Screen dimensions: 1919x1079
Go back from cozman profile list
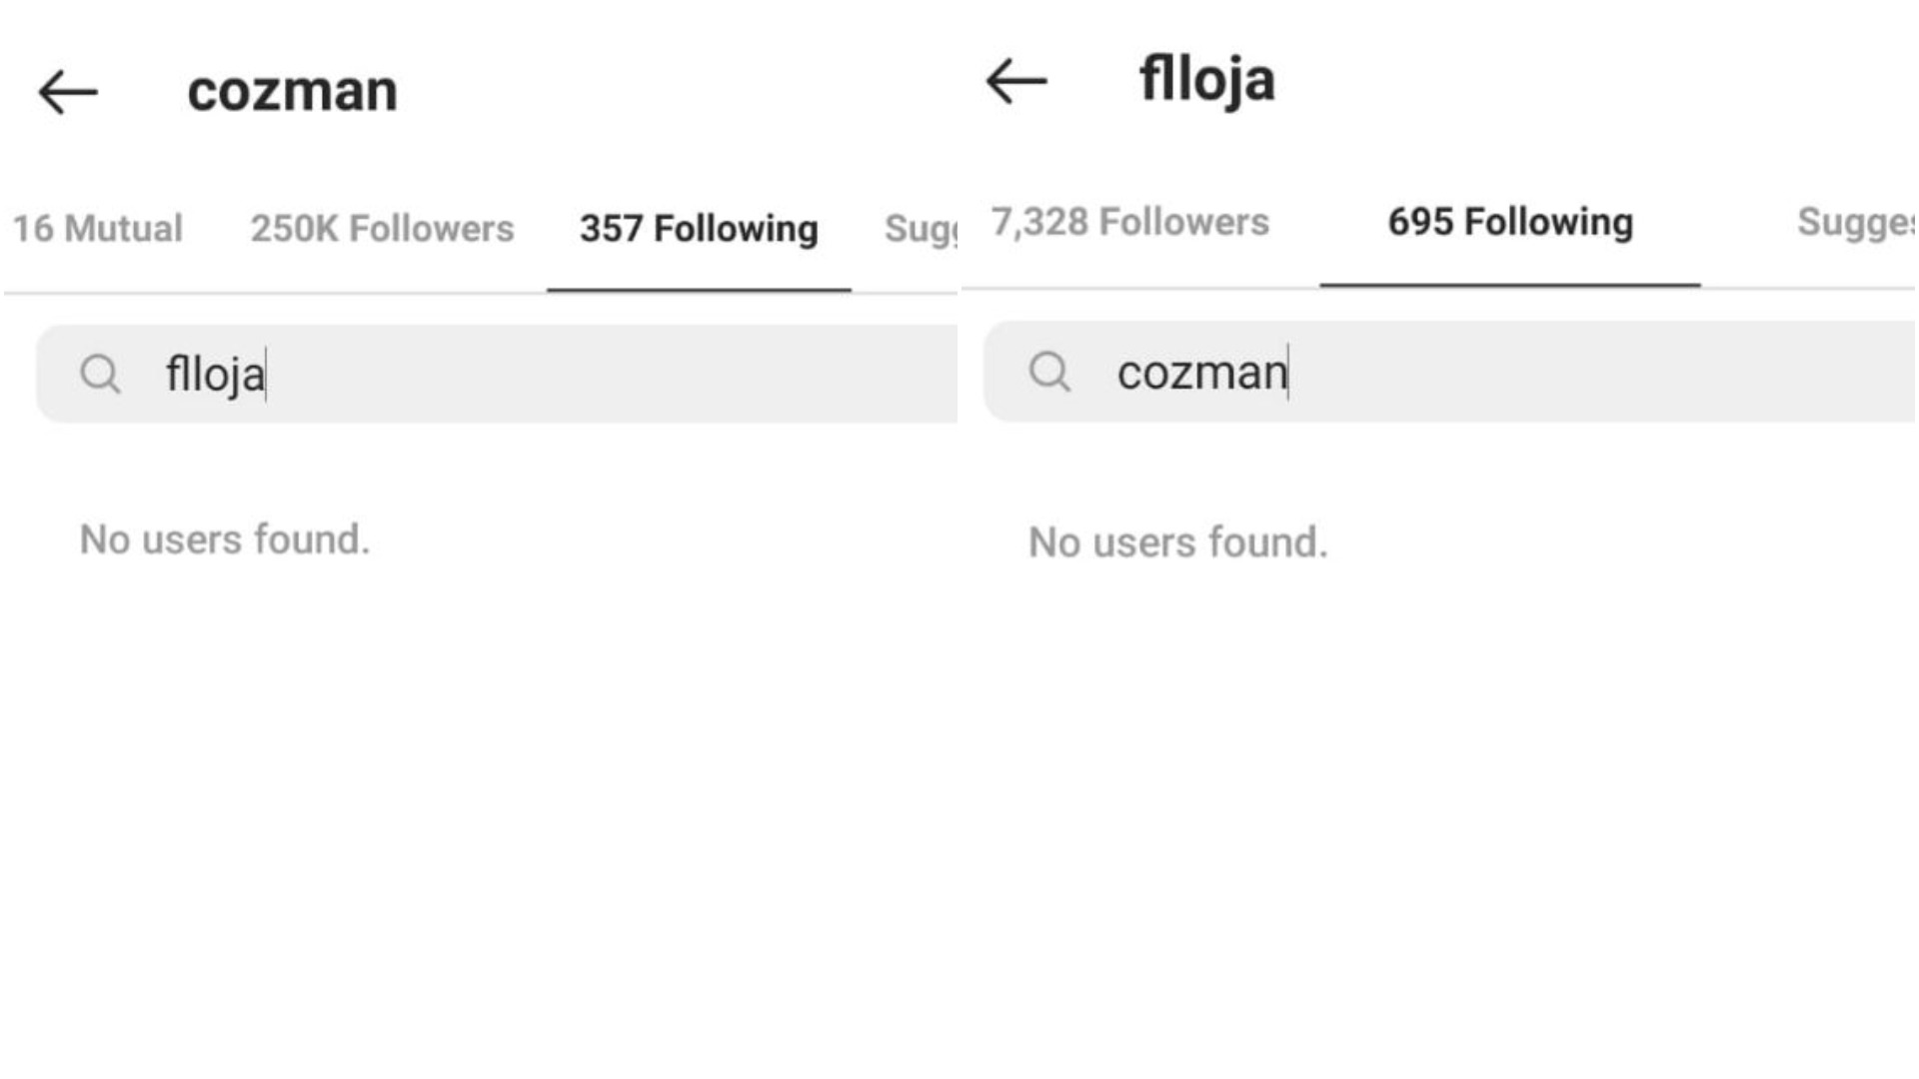tap(68, 92)
